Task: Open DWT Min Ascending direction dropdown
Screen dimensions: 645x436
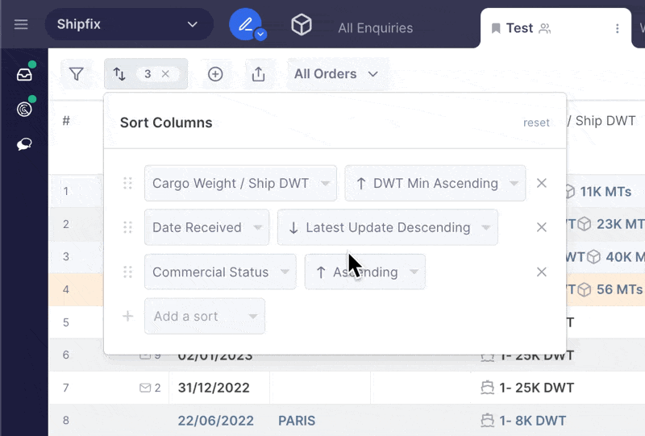Action: [435, 183]
